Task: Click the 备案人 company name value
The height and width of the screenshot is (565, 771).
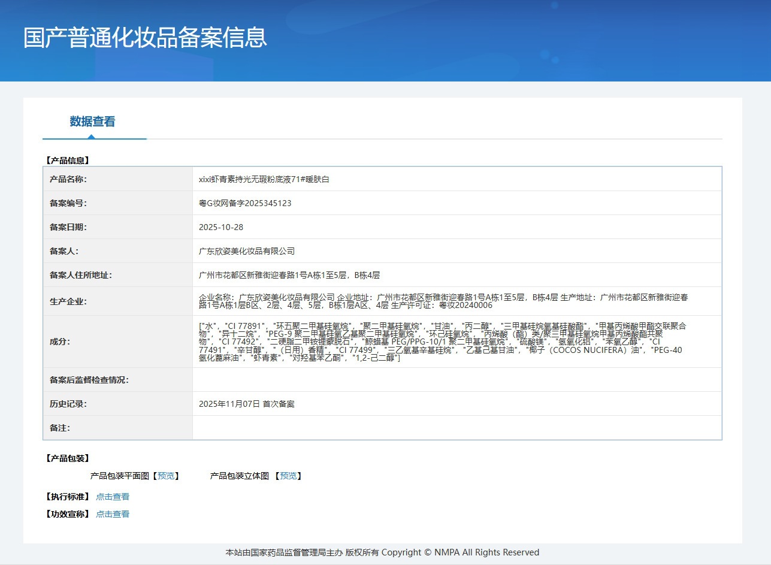Action: point(247,251)
